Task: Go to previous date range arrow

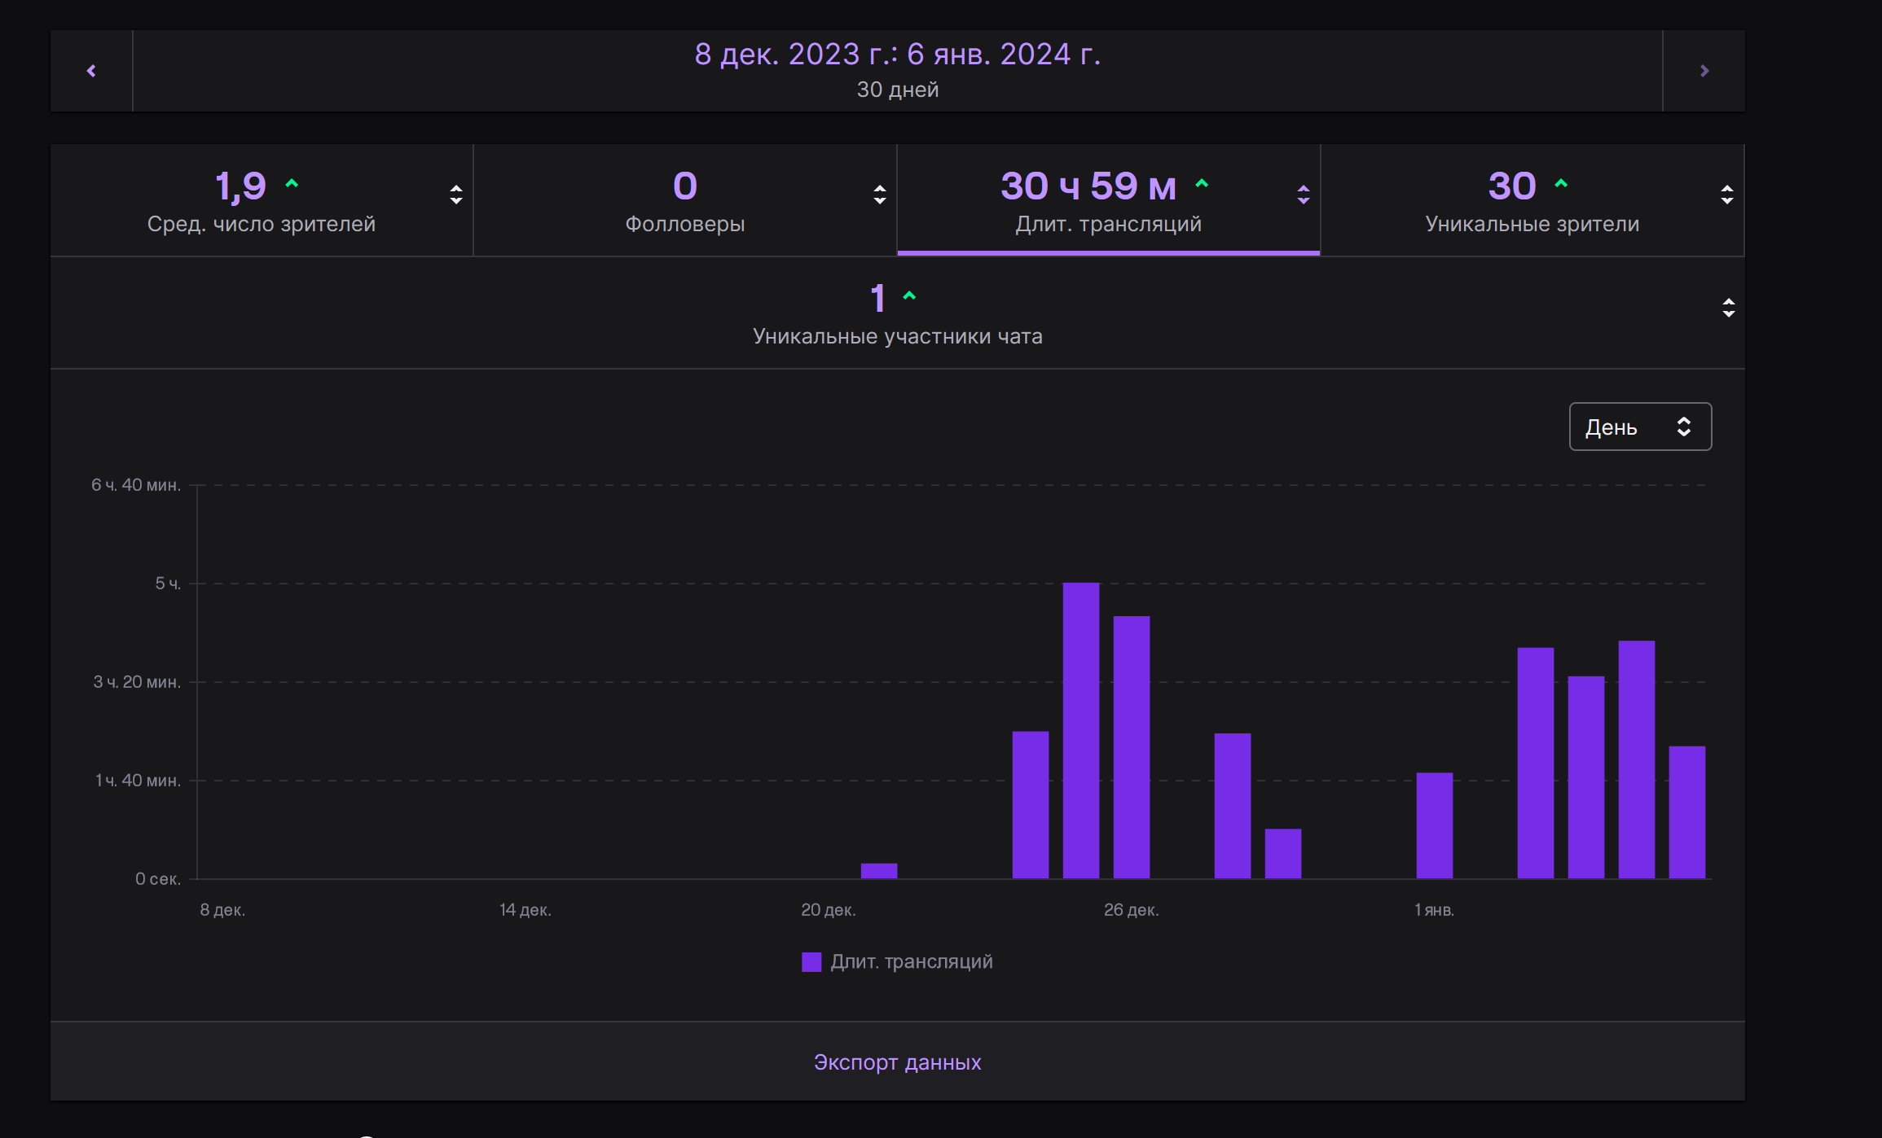Action: coord(91,71)
